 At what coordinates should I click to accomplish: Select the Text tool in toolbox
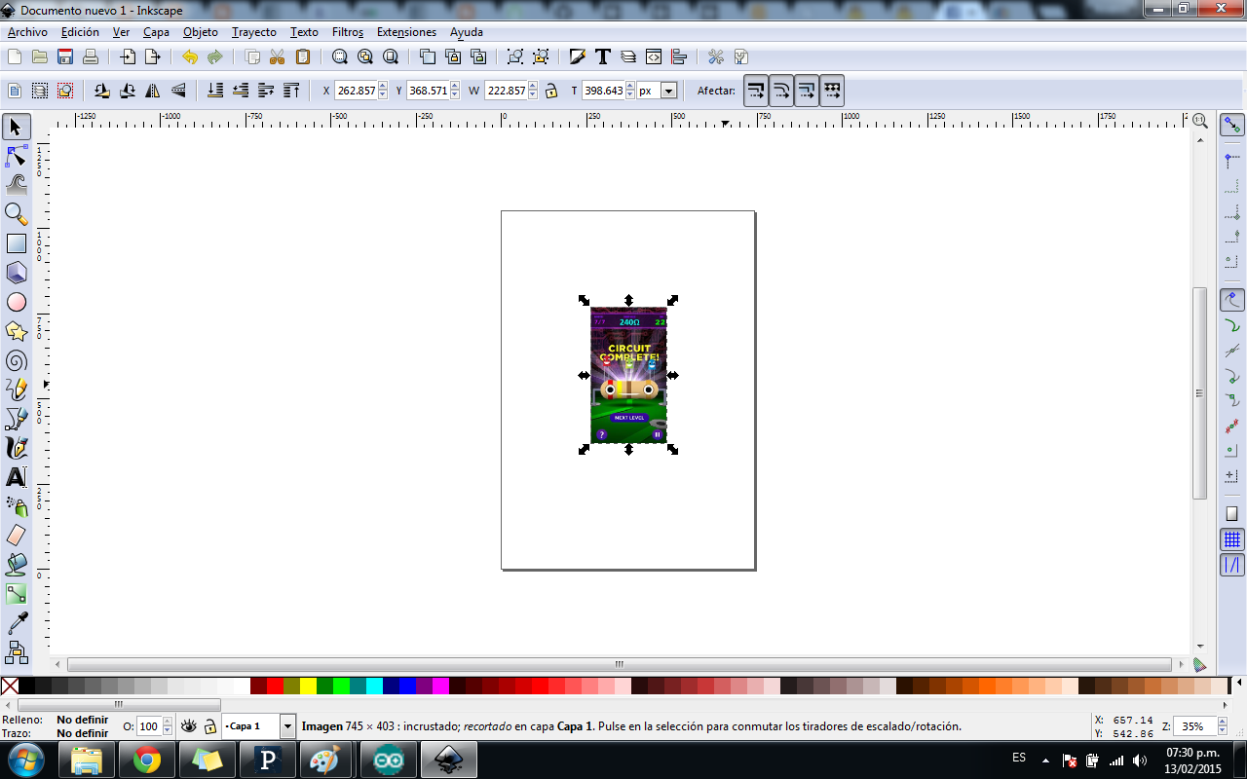pyautogui.click(x=17, y=477)
